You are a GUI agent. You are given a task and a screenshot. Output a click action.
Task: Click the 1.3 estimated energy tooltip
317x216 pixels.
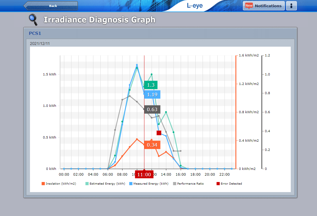(x=151, y=85)
